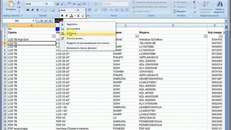Click the percent style icon in the Число group
The height and width of the screenshot is (130, 231).
pyautogui.click(x=112, y=10)
